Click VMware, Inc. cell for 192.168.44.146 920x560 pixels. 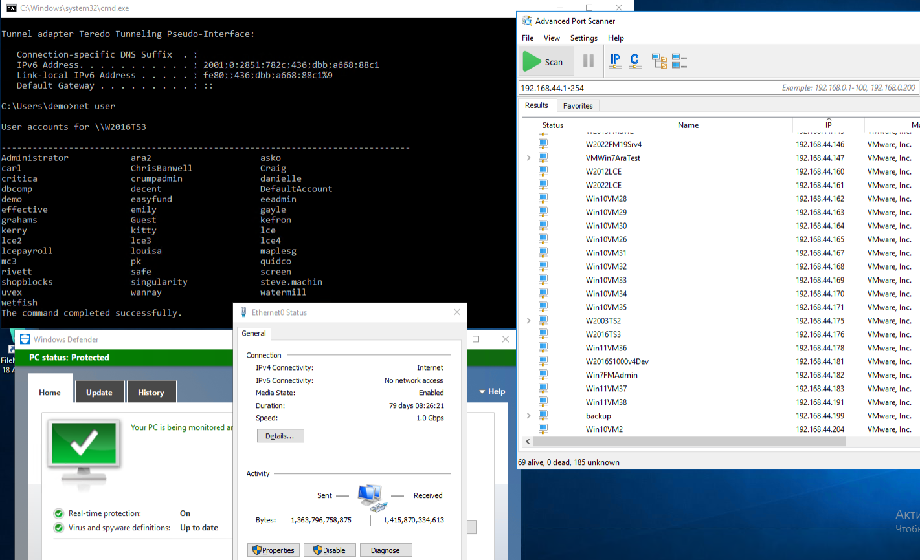(x=889, y=144)
